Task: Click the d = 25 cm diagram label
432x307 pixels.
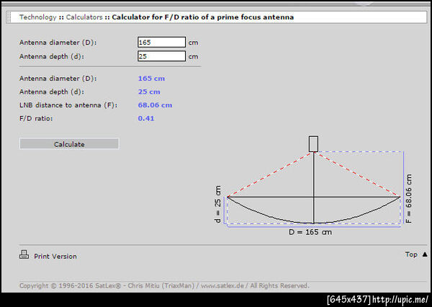Action: [217, 204]
